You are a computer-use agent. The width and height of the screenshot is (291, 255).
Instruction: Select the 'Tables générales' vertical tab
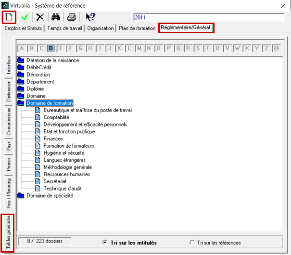pyautogui.click(x=8, y=233)
